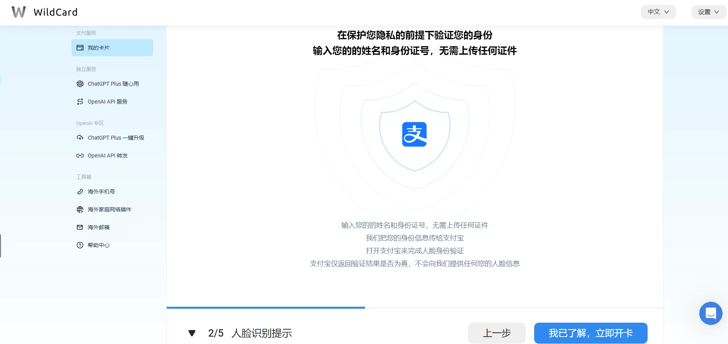
Task: Open 帮助中心 from the sidebar
Action: point(99,245)
